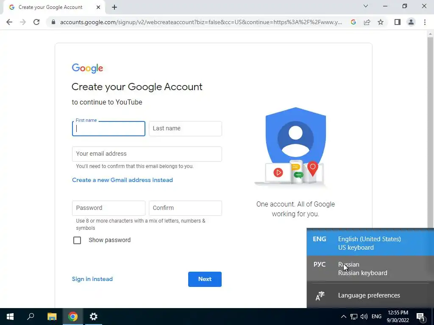Click the blue Next button
This screenshot has width=434, height=325.
click(205, 279)
